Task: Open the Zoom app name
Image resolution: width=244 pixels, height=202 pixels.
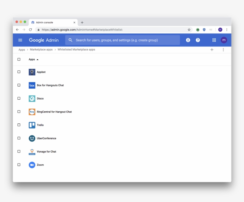Action: (40, 165)
